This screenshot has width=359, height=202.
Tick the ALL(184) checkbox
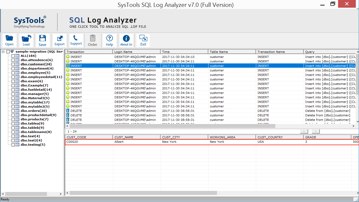(x=13, y=56)
